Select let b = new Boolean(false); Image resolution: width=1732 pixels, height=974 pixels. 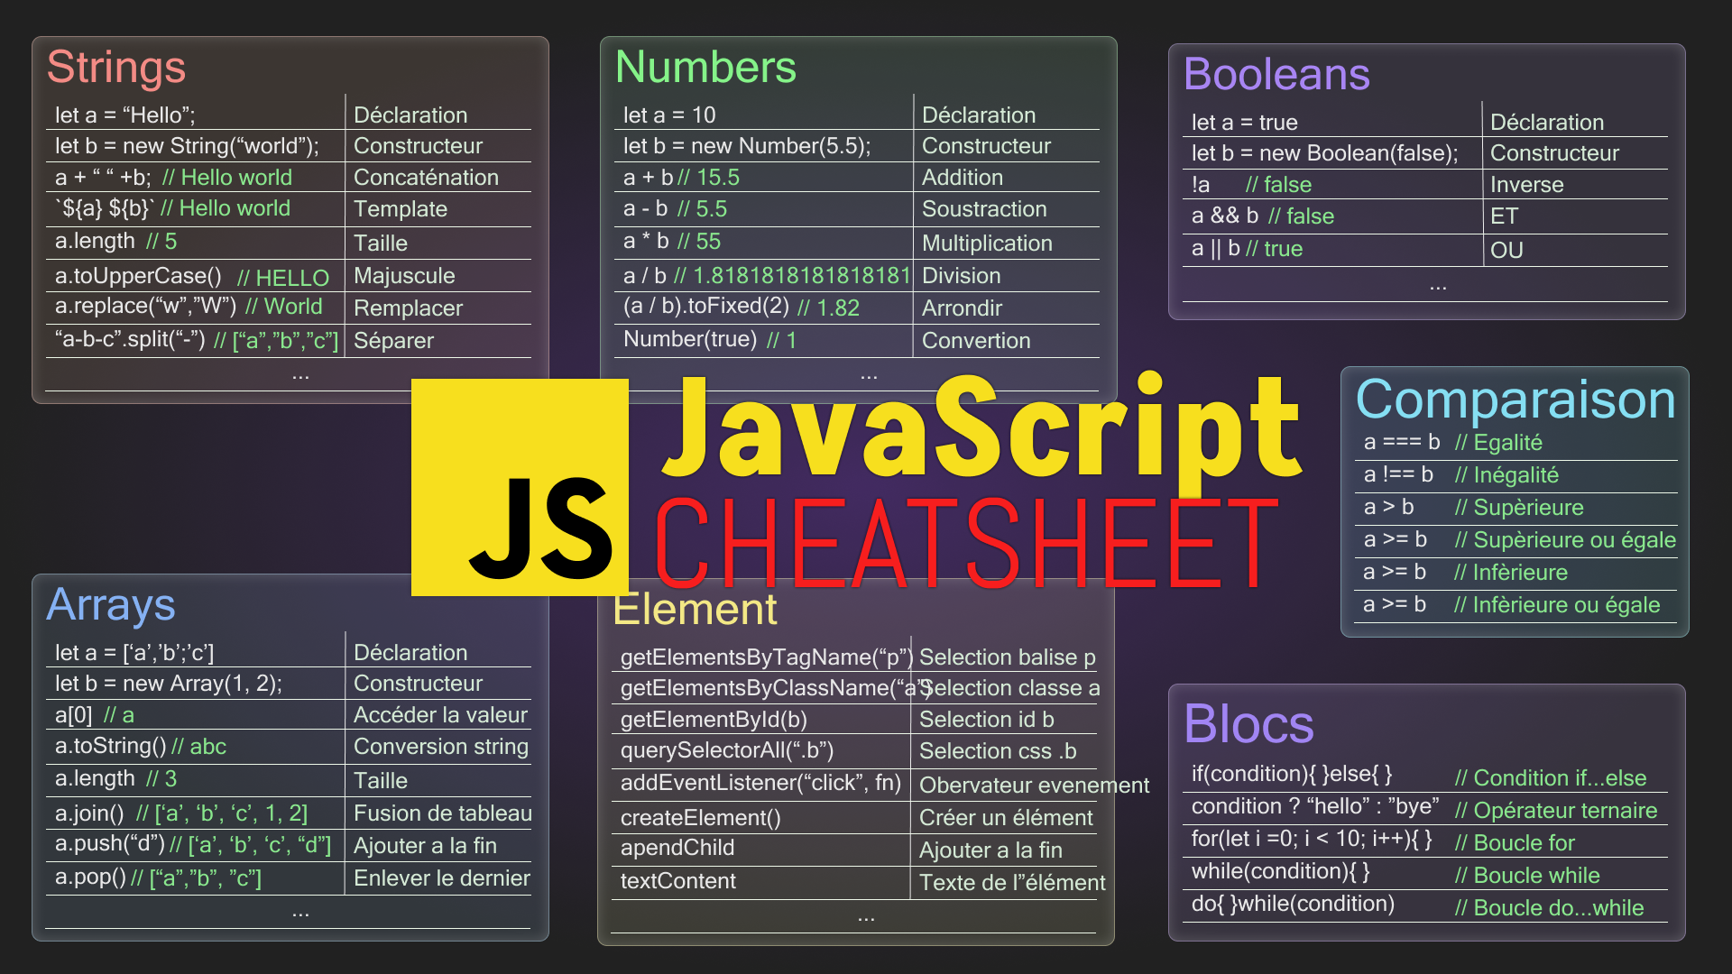(x=1324, y=153)
